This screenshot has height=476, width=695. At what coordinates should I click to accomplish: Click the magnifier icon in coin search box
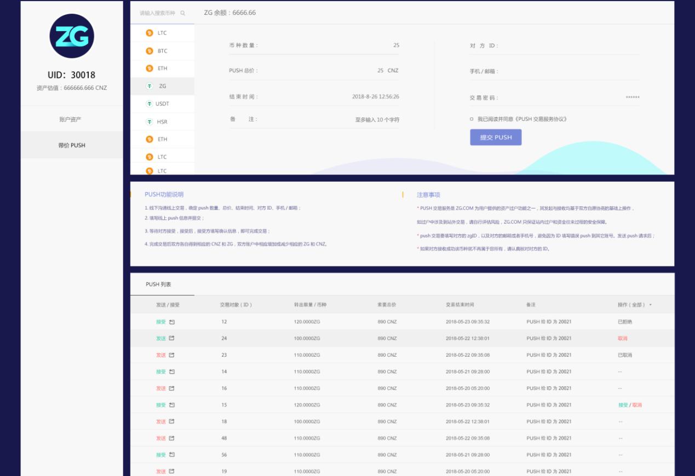coord(183,13)
